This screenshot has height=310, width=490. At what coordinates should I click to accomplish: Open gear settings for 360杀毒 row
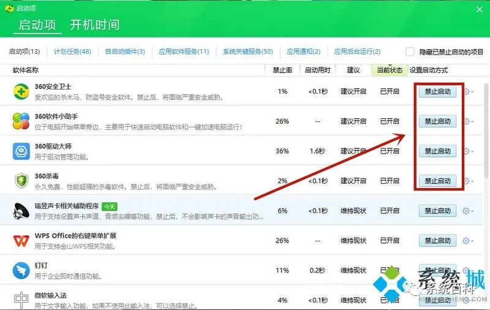(468, 181)
